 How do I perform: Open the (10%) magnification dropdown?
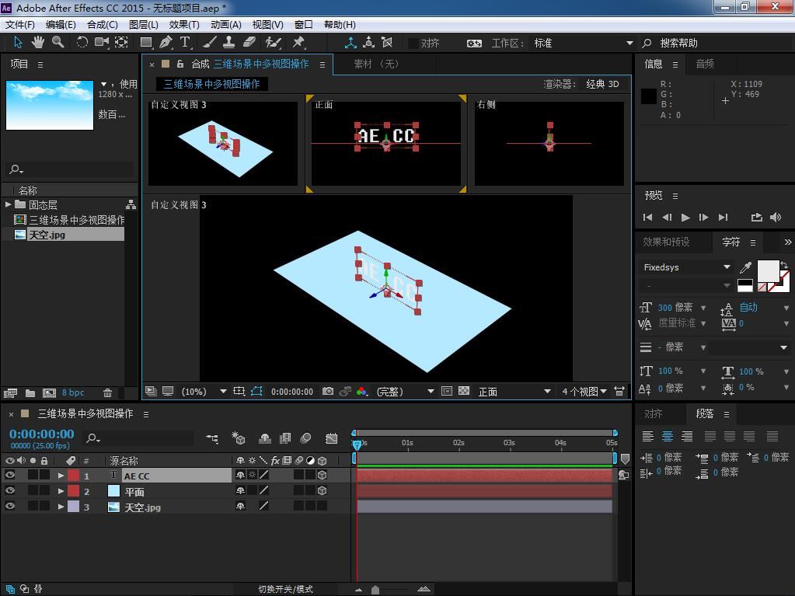(204, 392)
